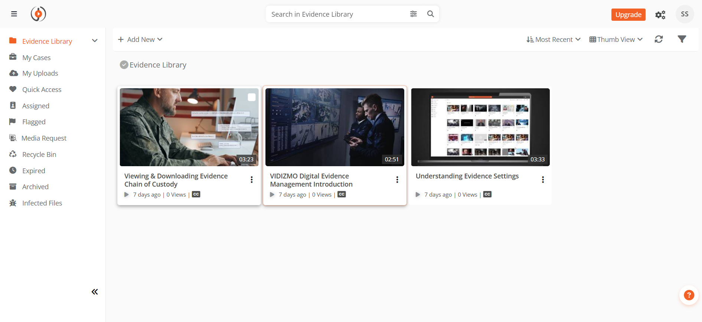Open the Most Recent sort dropdown

click(x=554, y=39)
